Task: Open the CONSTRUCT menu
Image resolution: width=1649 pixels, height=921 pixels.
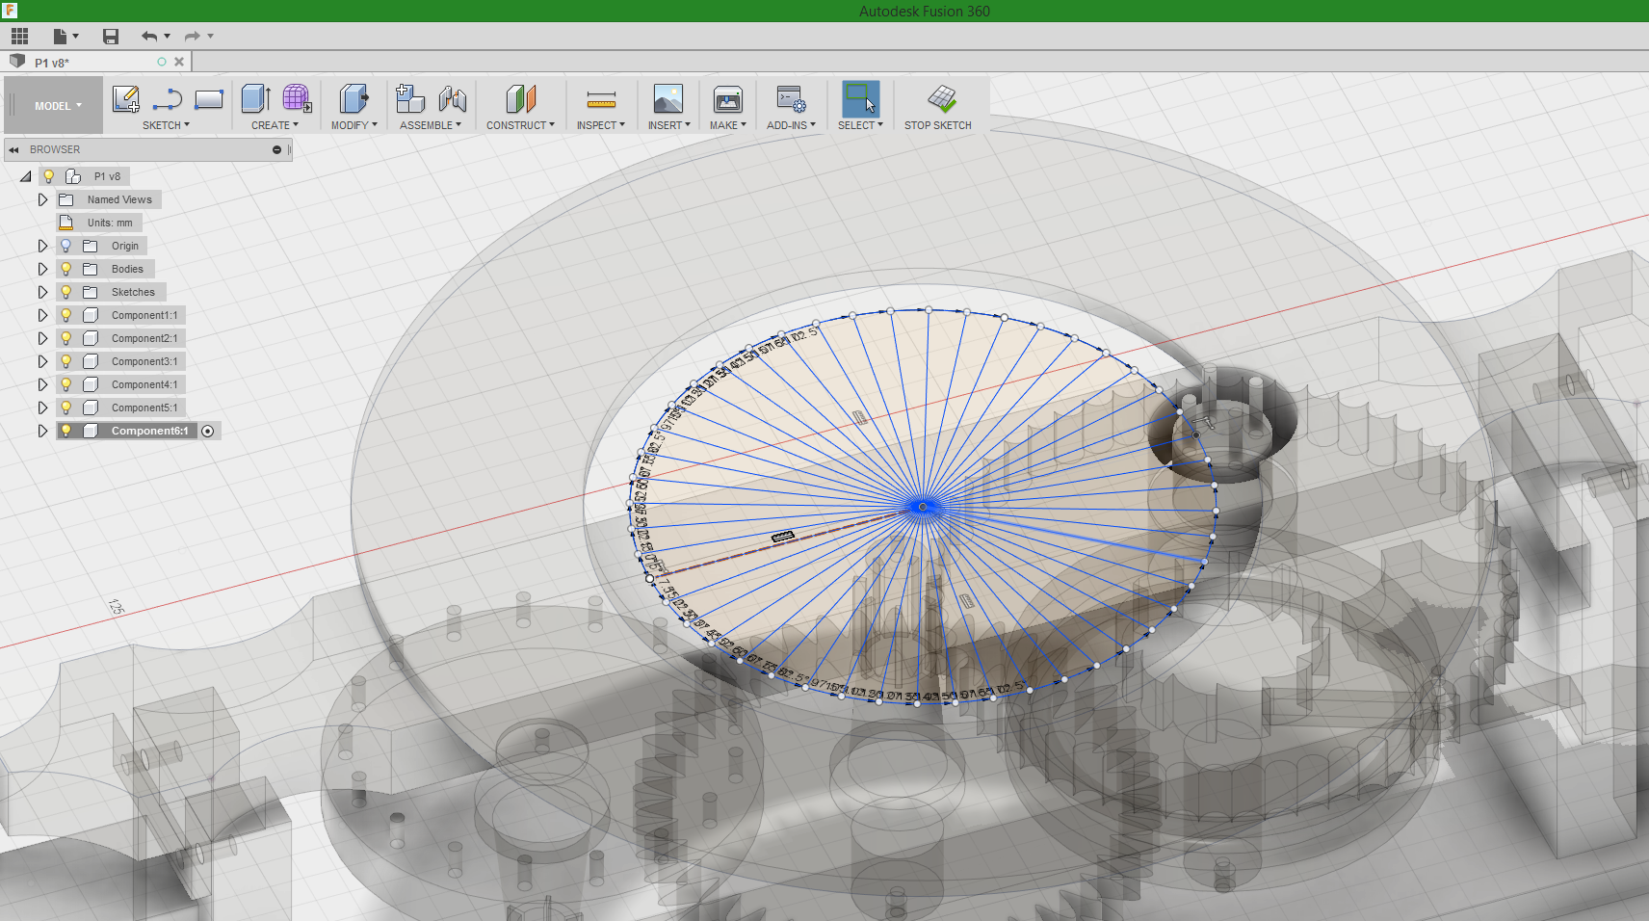Action: click(x=520, y=125)
